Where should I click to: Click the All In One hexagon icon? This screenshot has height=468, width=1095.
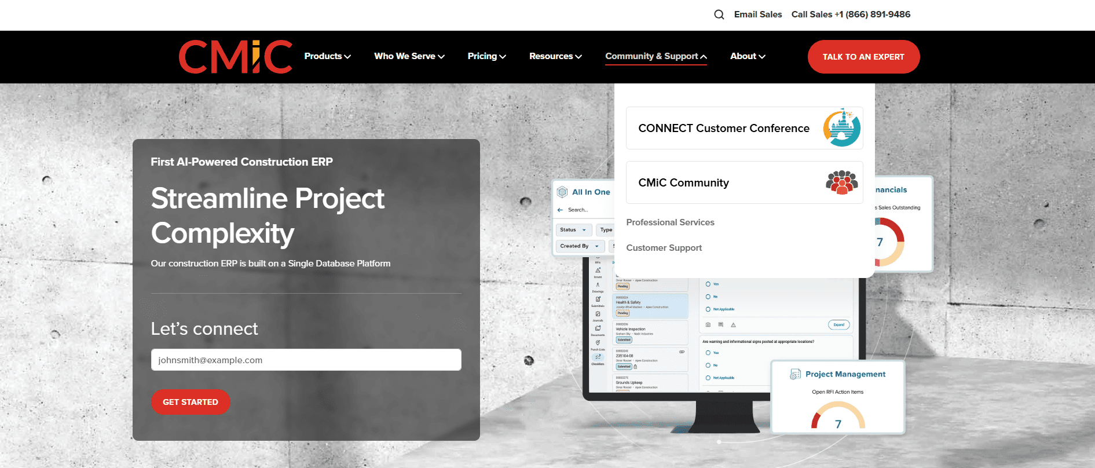(x=562, y=192)
